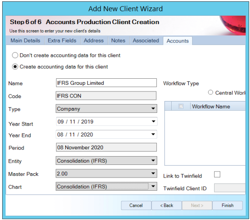Screen dimensions: 250x220
Task: Tick the Link to Twinfield checkbox
Action: click(x=217, y=174)
